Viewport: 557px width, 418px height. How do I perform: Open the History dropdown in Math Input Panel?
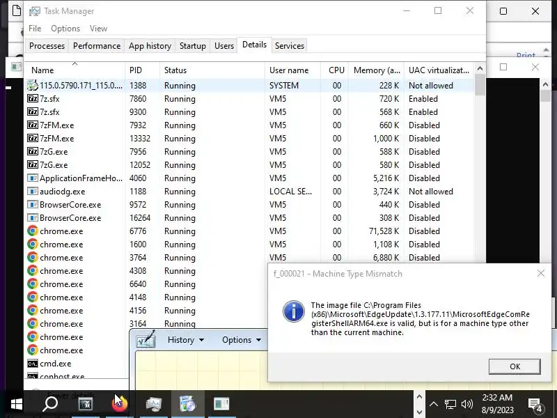tap(186, 340)
